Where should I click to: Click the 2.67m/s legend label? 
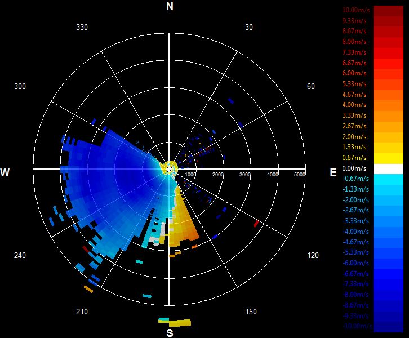pos(354,126)
